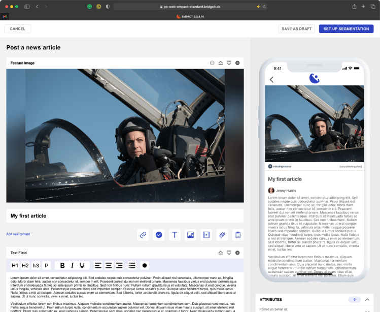Apply bulleted list formatting

(x=132, y=265)
